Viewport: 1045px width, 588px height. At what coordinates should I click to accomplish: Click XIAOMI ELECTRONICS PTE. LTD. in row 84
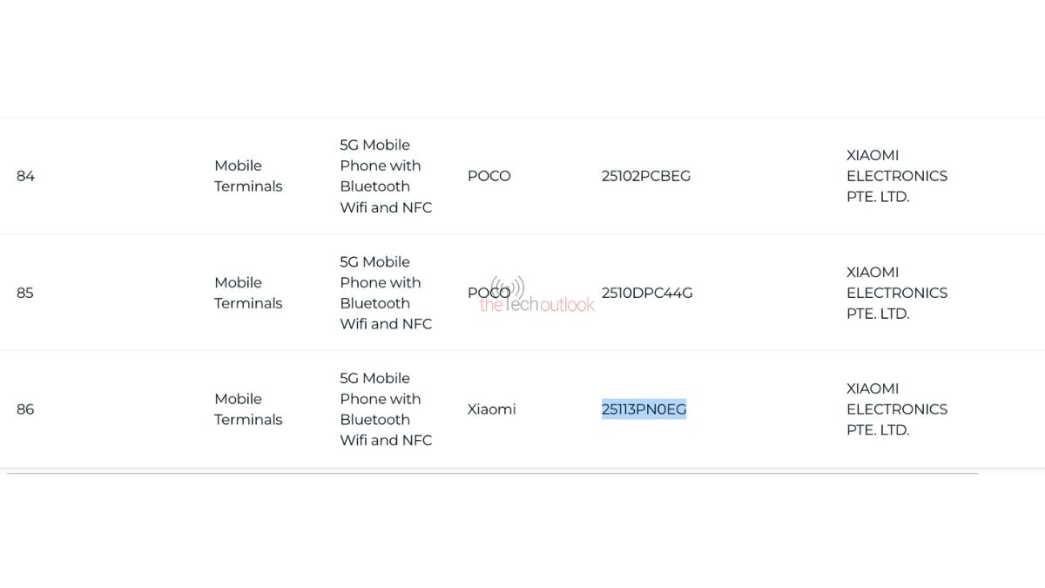pyautogui.click(x=897, y=176)
